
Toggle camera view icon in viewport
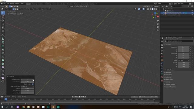click(158, 27)
